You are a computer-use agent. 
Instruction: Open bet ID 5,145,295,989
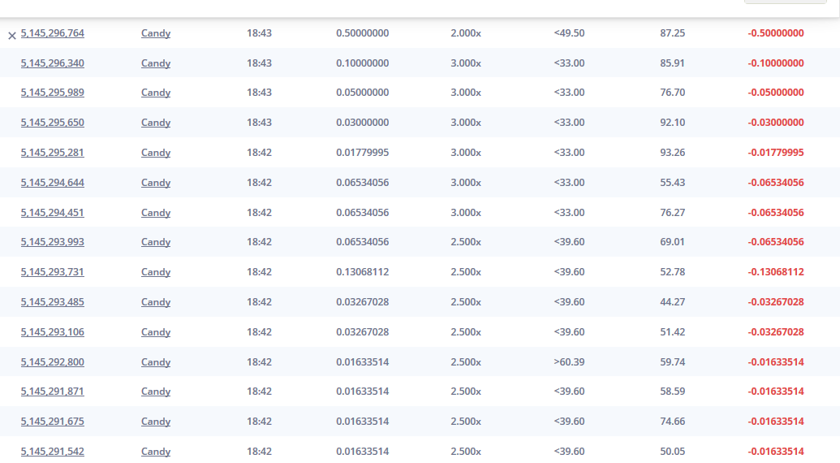[x=53, y=93]
